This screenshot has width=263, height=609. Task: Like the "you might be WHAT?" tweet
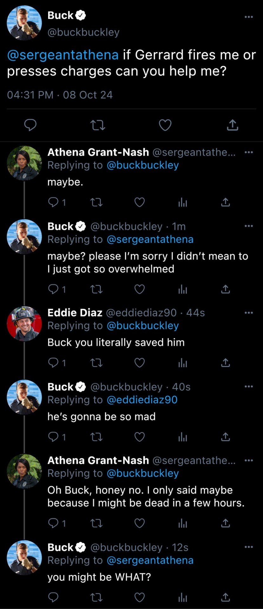(x=140, y=598)
